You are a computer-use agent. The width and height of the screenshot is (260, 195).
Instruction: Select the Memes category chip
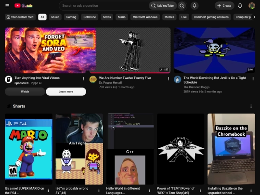pos(169,17)
